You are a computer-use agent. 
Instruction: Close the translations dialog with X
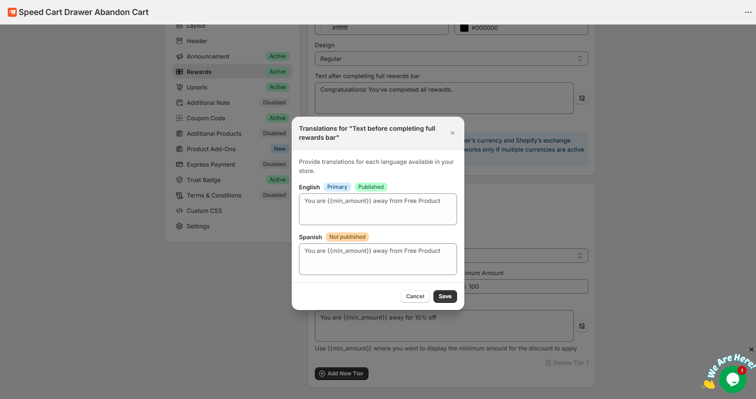coord(452,133)
